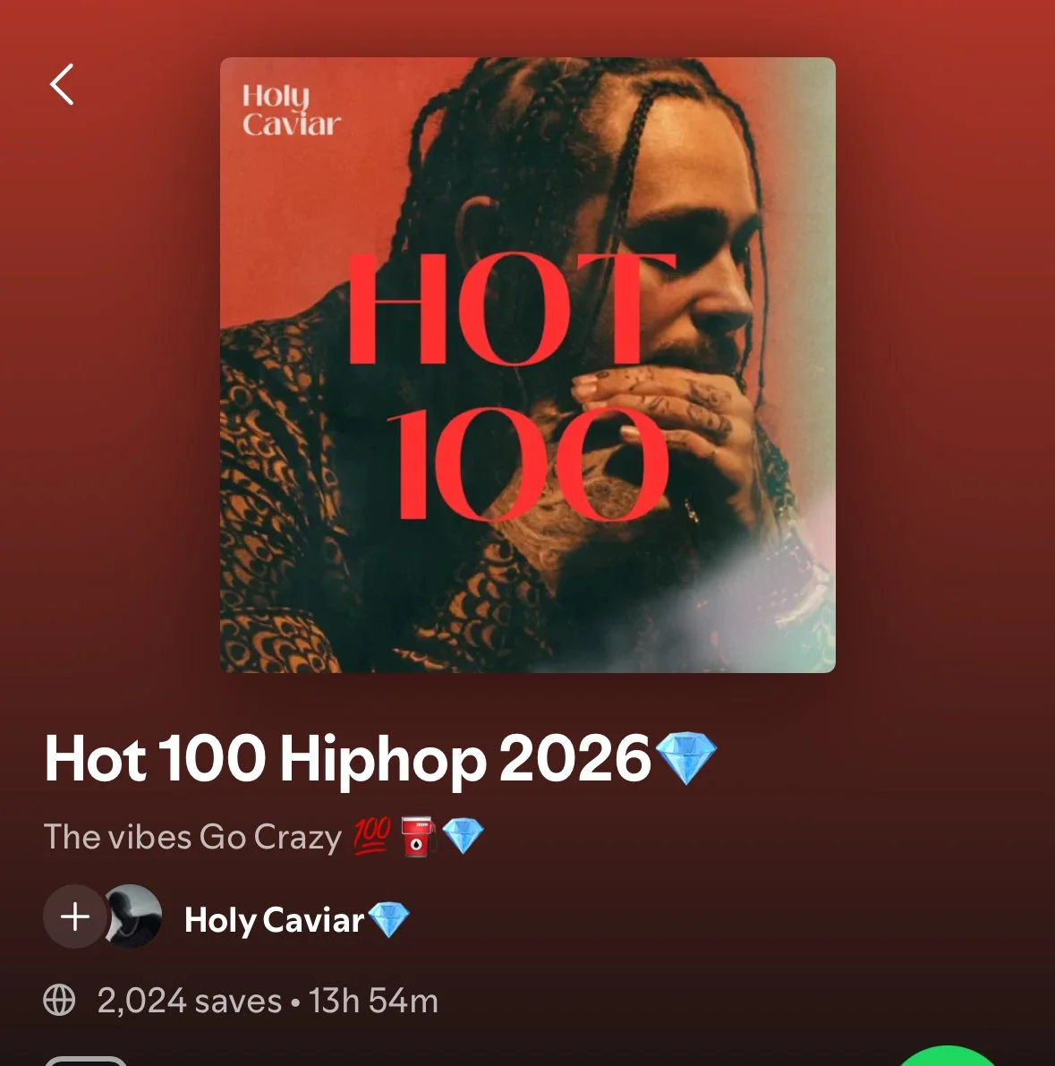Tap the Hot 100 Hiphop 2026 title
Image resolution: width=1055 pixels, height=1066 pixels.
pos(347,758)
